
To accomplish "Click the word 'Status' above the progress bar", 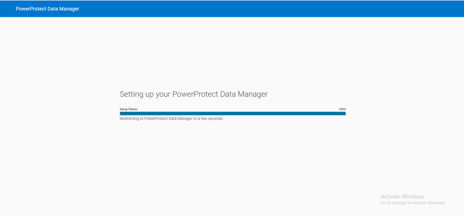I will coord(133,109).
